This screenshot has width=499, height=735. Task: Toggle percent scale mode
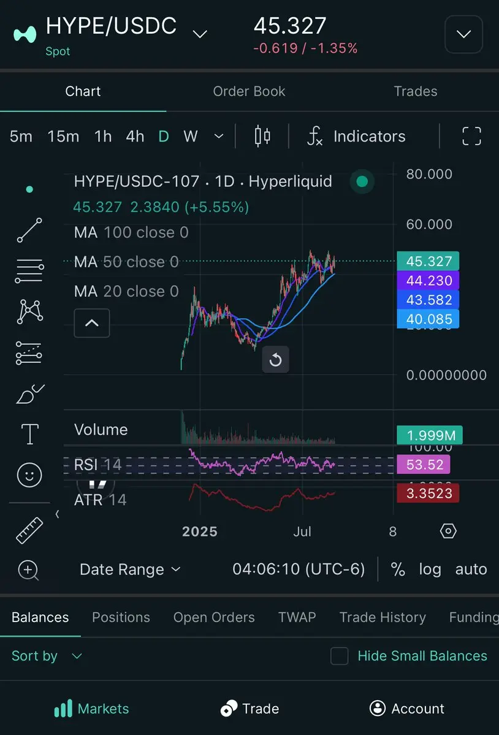[398, 569]
